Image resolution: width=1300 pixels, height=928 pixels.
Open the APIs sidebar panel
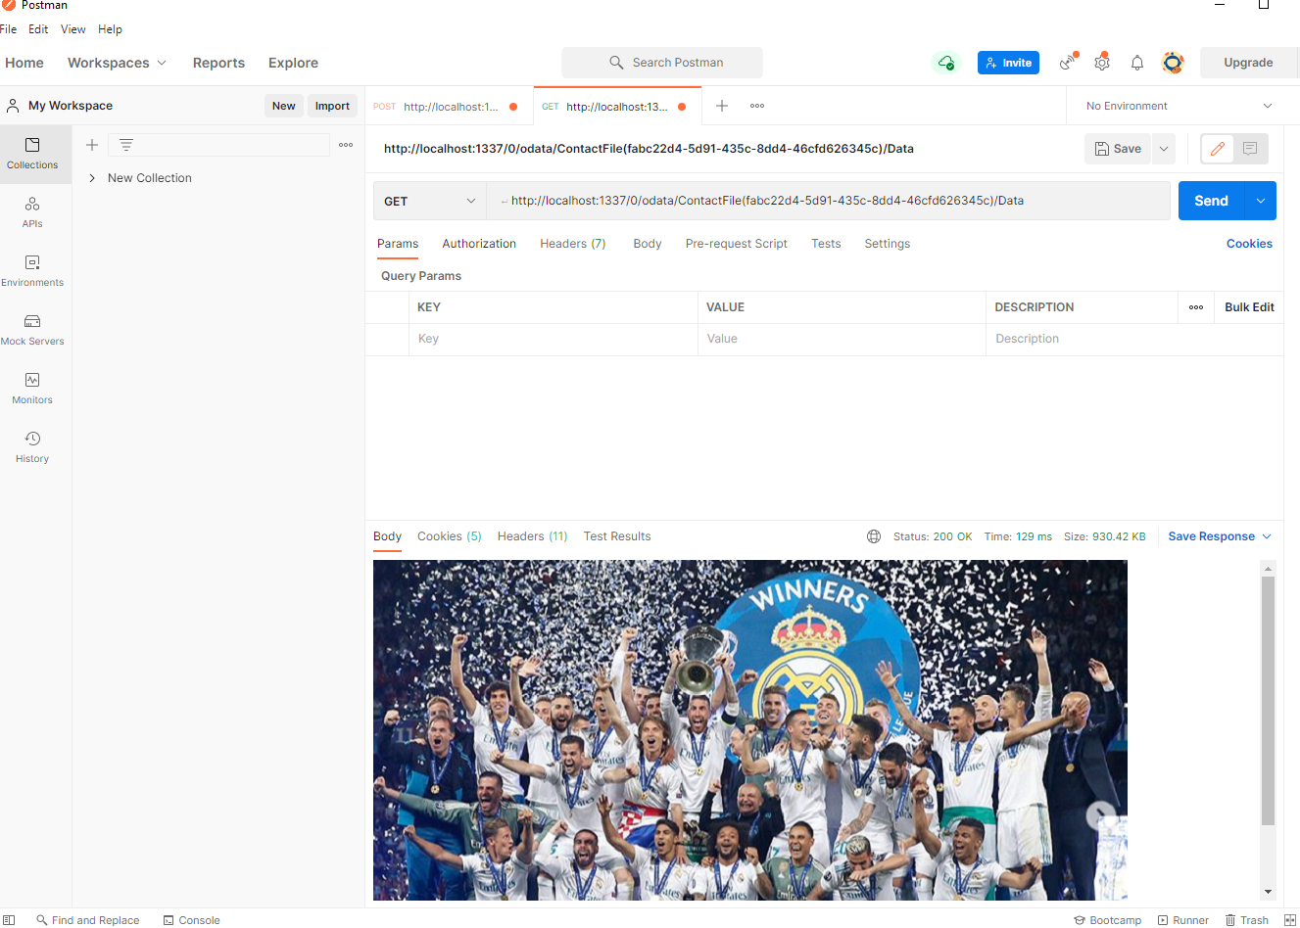[32, 212]
